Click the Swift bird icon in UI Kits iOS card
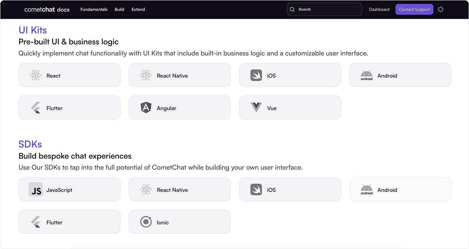This screenshot has width=469, height=249. click(256, 75)
